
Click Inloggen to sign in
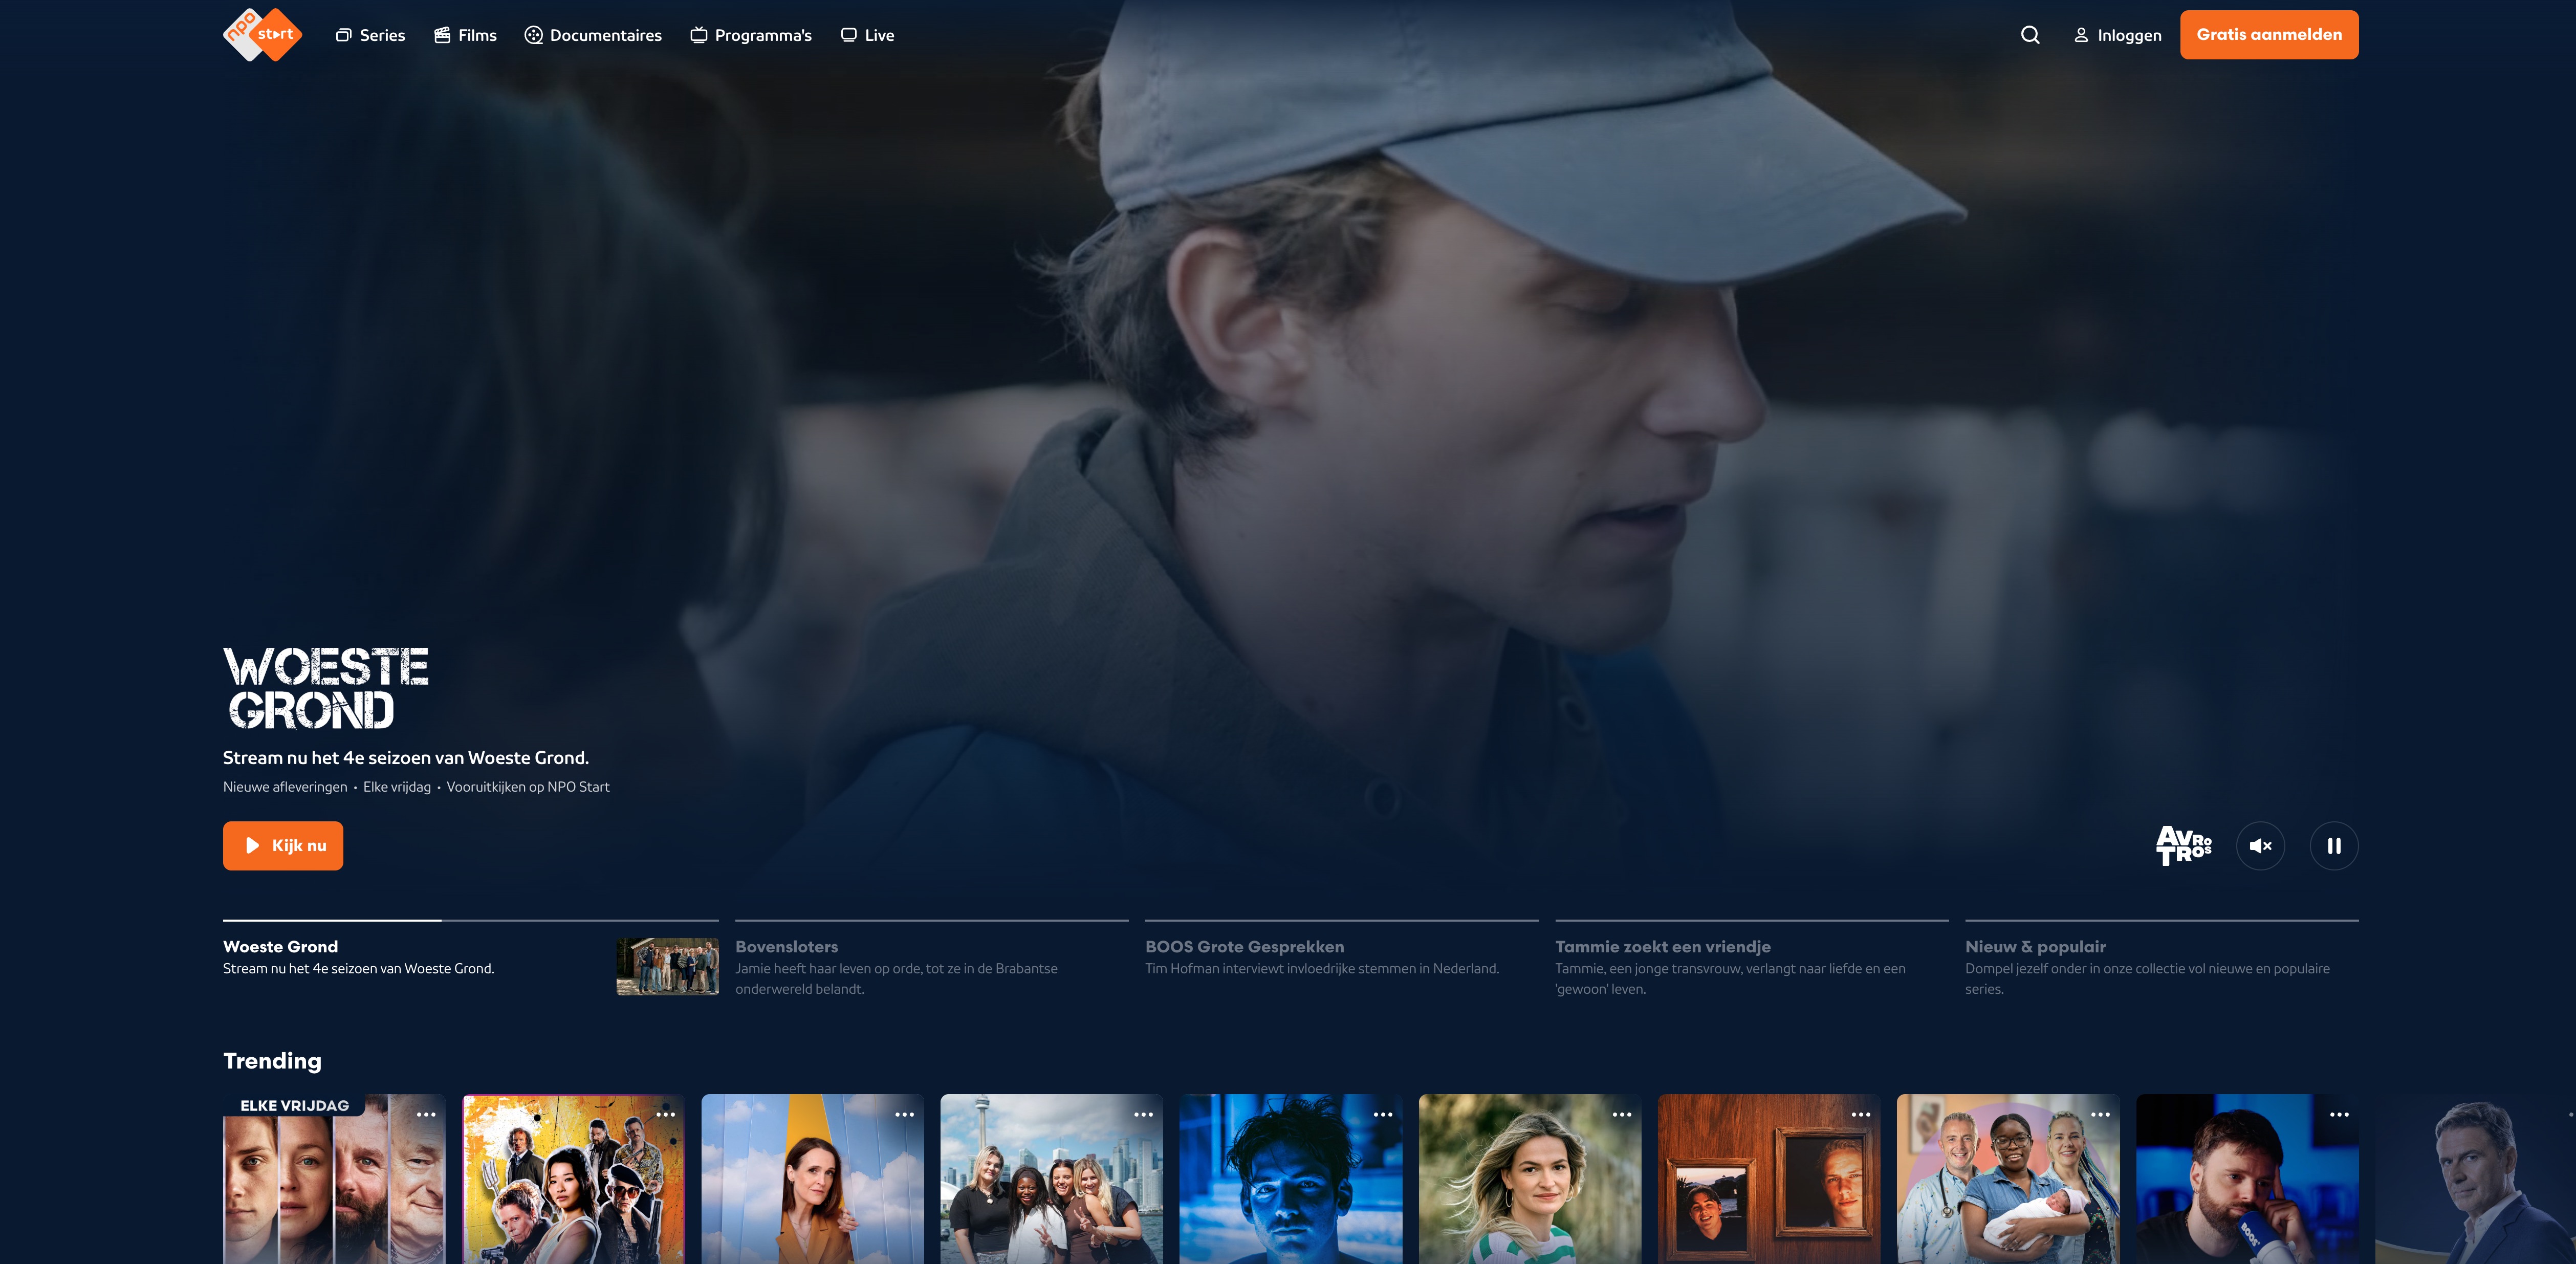point(2117,35)
